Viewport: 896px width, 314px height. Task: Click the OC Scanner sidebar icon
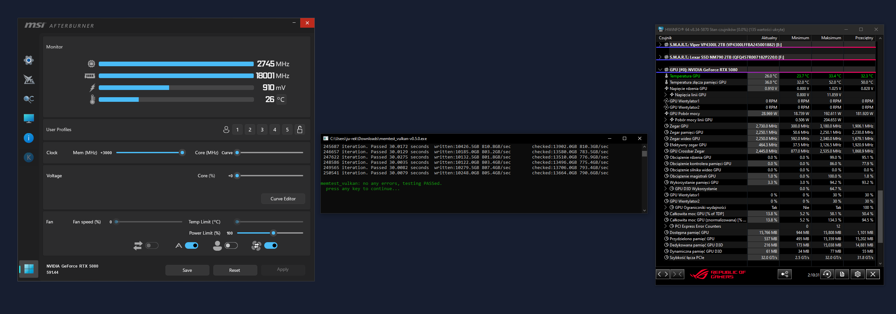pyautogui.click(x=28, y=99)
